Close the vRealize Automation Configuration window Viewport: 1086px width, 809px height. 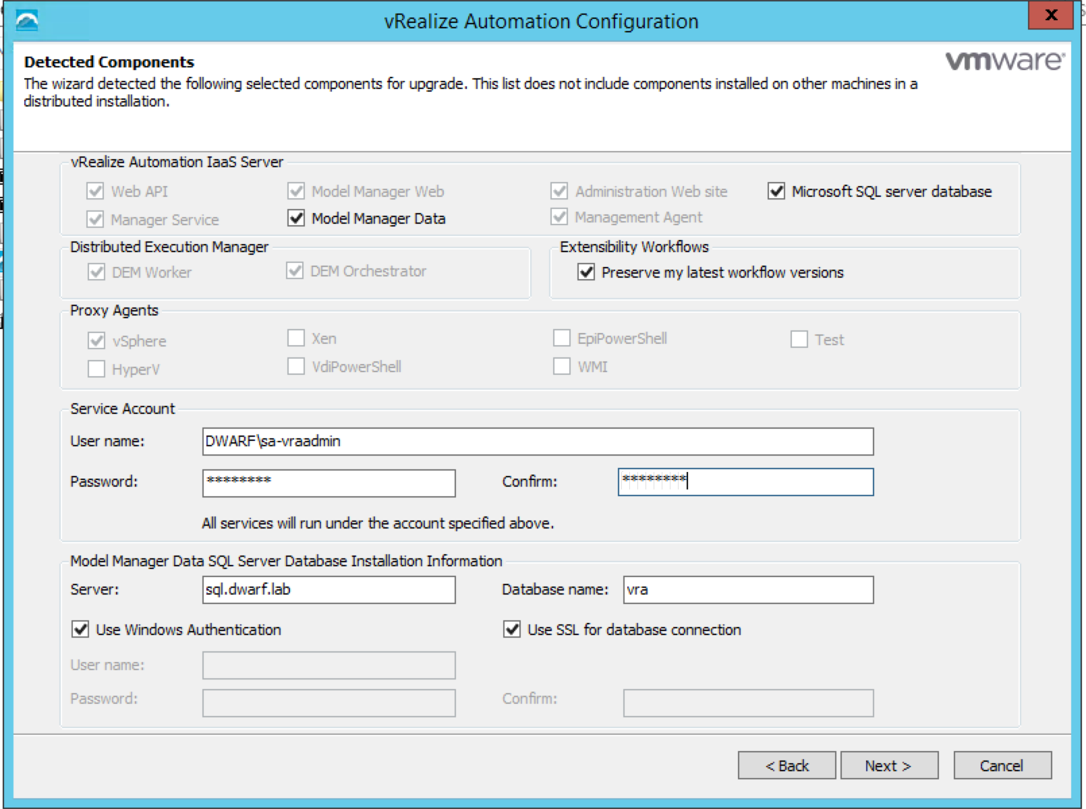(1050, 16)
